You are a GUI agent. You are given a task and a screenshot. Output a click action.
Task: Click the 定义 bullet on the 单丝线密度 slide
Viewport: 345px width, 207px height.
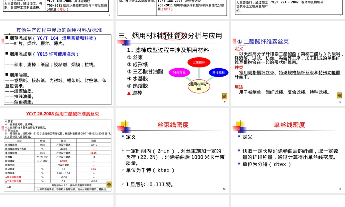coord(247,137)
